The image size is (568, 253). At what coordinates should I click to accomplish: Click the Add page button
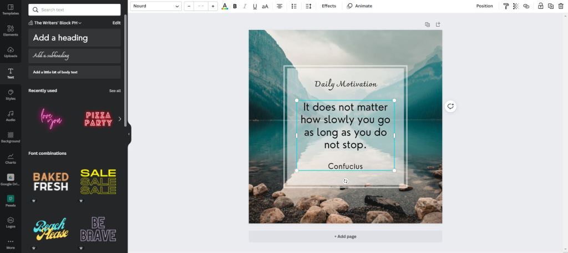click(345, 236)
